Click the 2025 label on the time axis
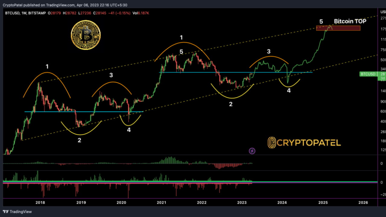386x217 pixels. pos(323,203)
